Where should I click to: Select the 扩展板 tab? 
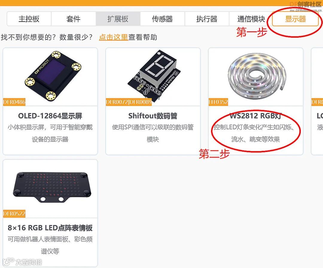(x=118, y=19)
